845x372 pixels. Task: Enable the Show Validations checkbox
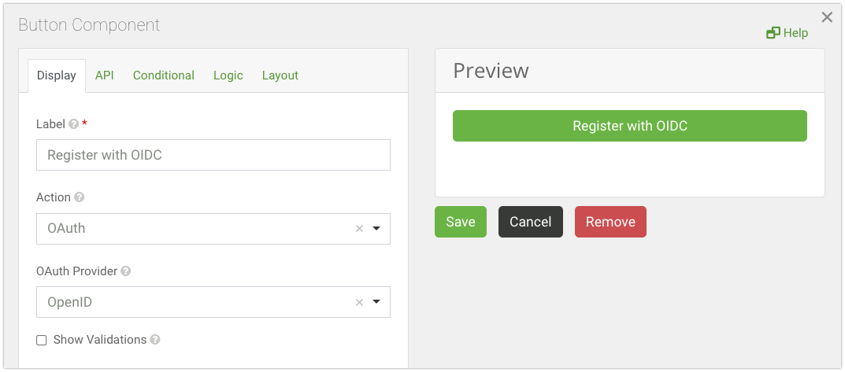tap(42, 340)
